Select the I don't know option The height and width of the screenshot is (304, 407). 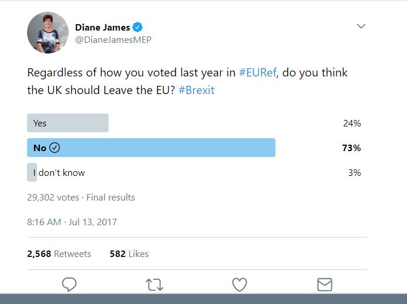coord(59,172)
